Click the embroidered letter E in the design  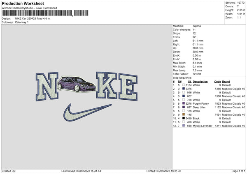(128, 87)
